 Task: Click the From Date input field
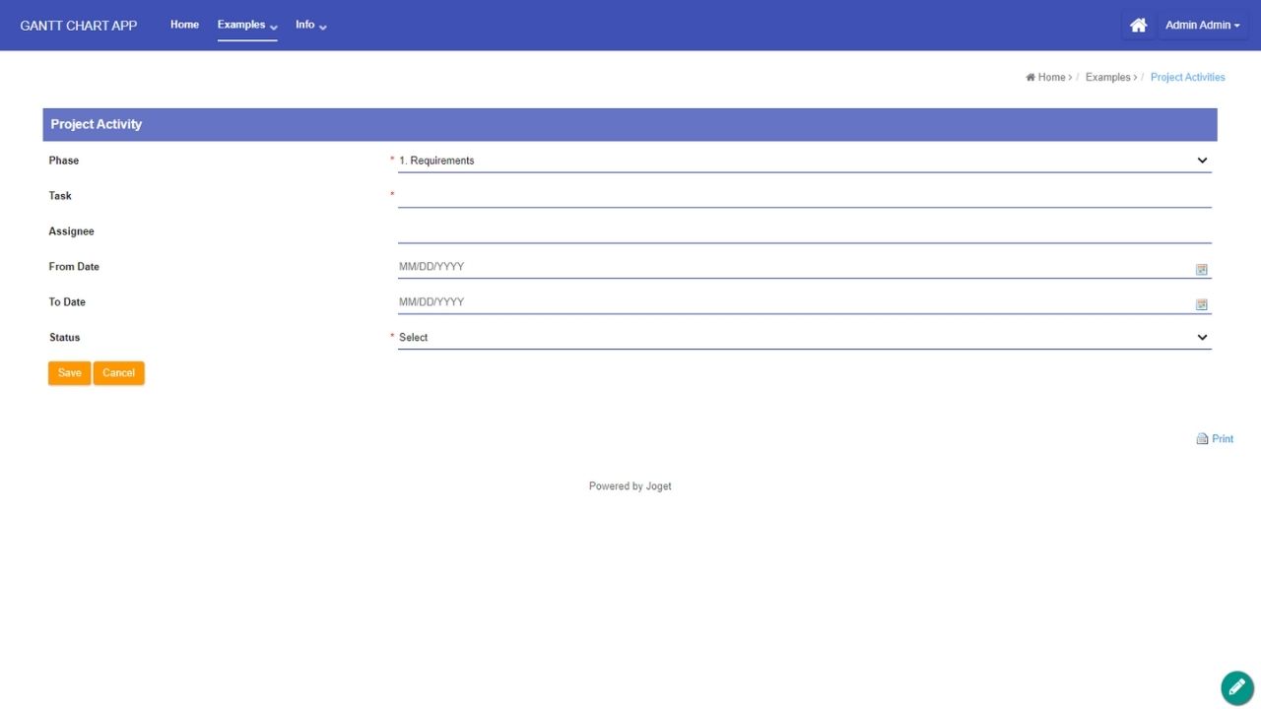click(793, 267)
